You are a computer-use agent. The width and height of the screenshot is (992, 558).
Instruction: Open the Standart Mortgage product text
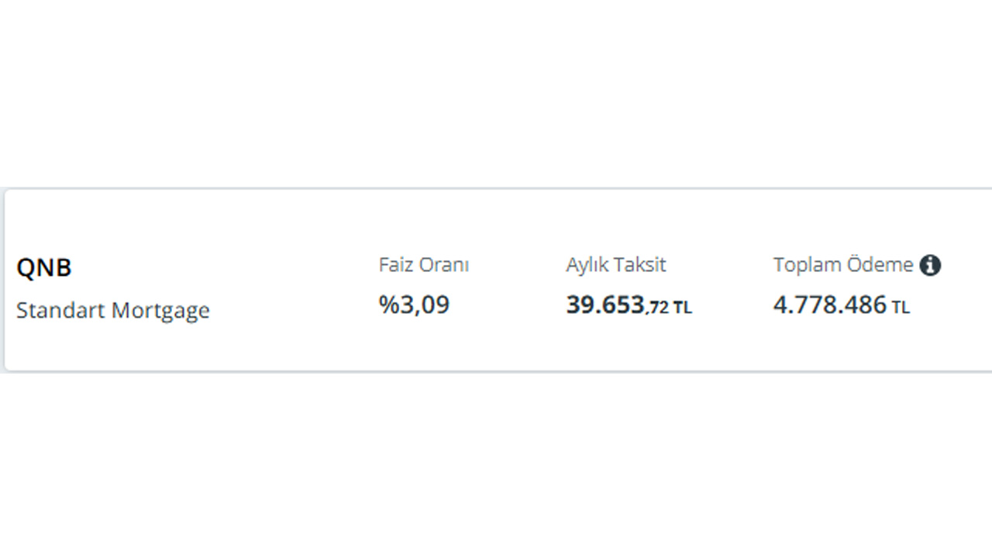113,311
